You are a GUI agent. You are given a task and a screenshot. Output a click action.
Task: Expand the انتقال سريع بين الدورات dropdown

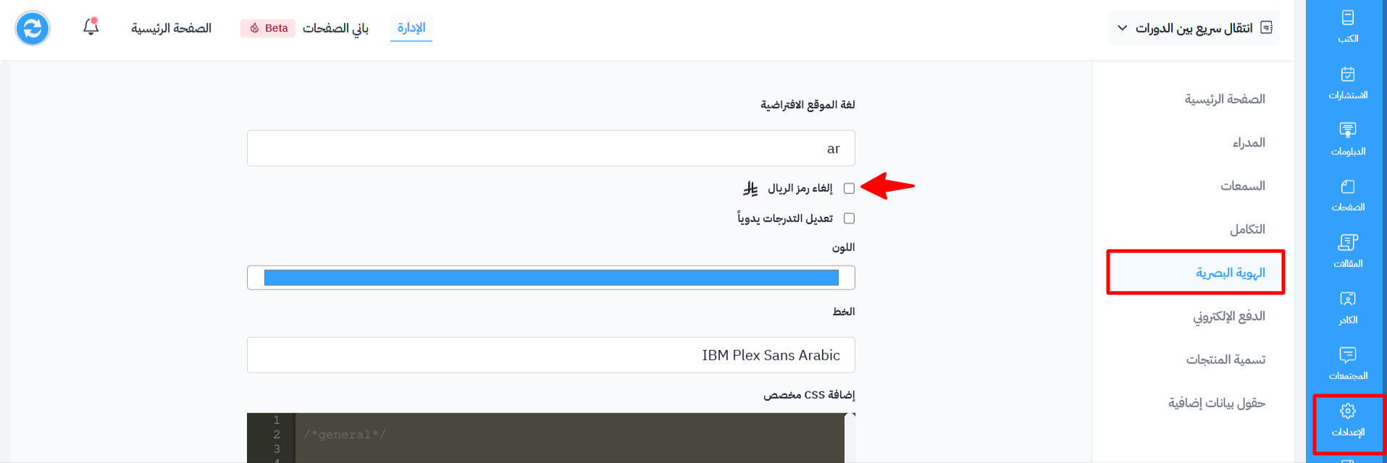pyautogui.click(x=1194, y=27)
